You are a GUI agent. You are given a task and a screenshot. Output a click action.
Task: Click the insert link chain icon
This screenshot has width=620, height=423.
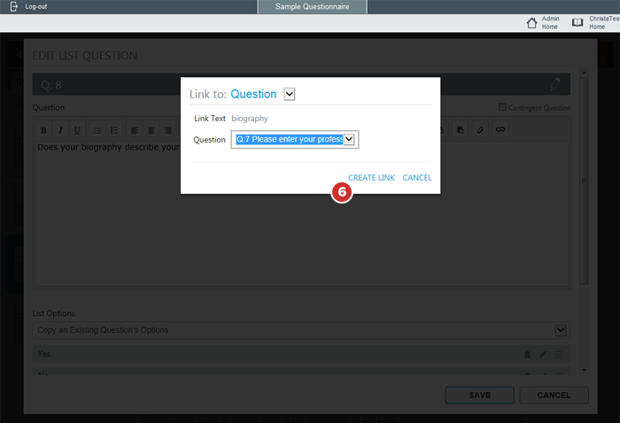pos(500,130)
